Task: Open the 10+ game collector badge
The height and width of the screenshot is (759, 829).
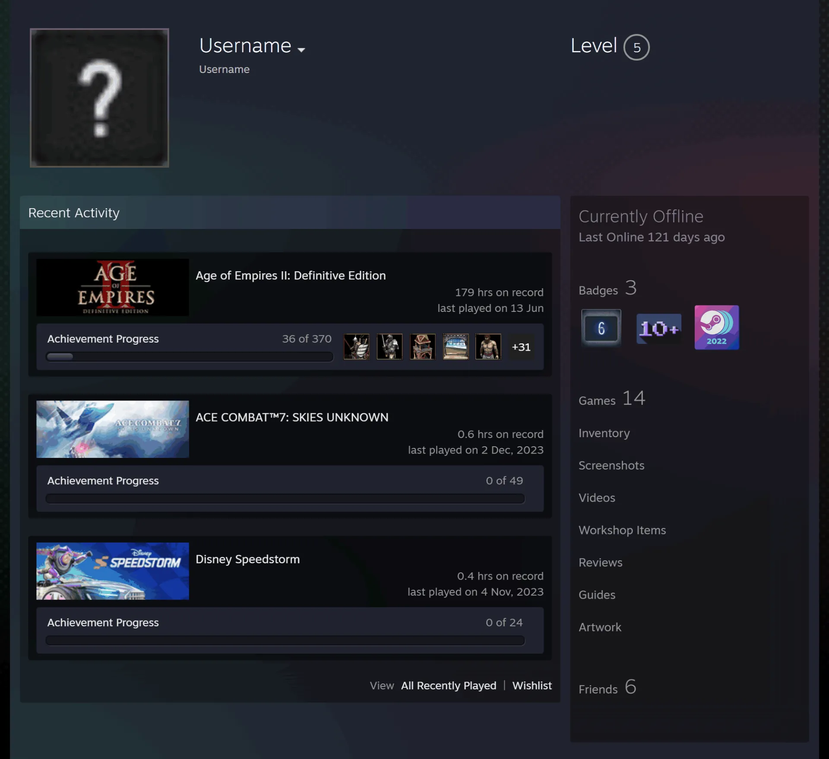Action: tap(659, 329)
